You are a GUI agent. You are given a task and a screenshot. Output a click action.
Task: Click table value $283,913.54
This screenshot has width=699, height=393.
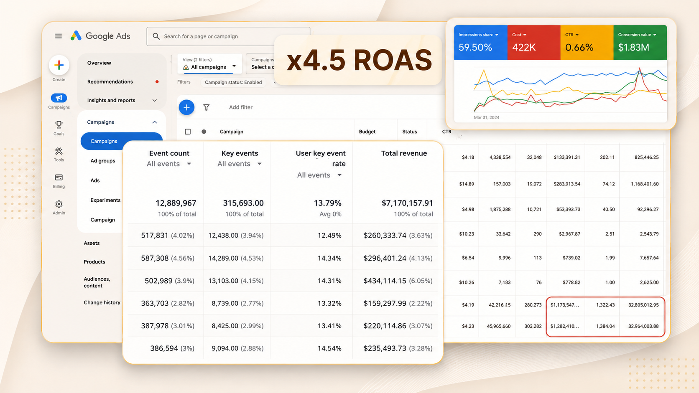point(567,184)
